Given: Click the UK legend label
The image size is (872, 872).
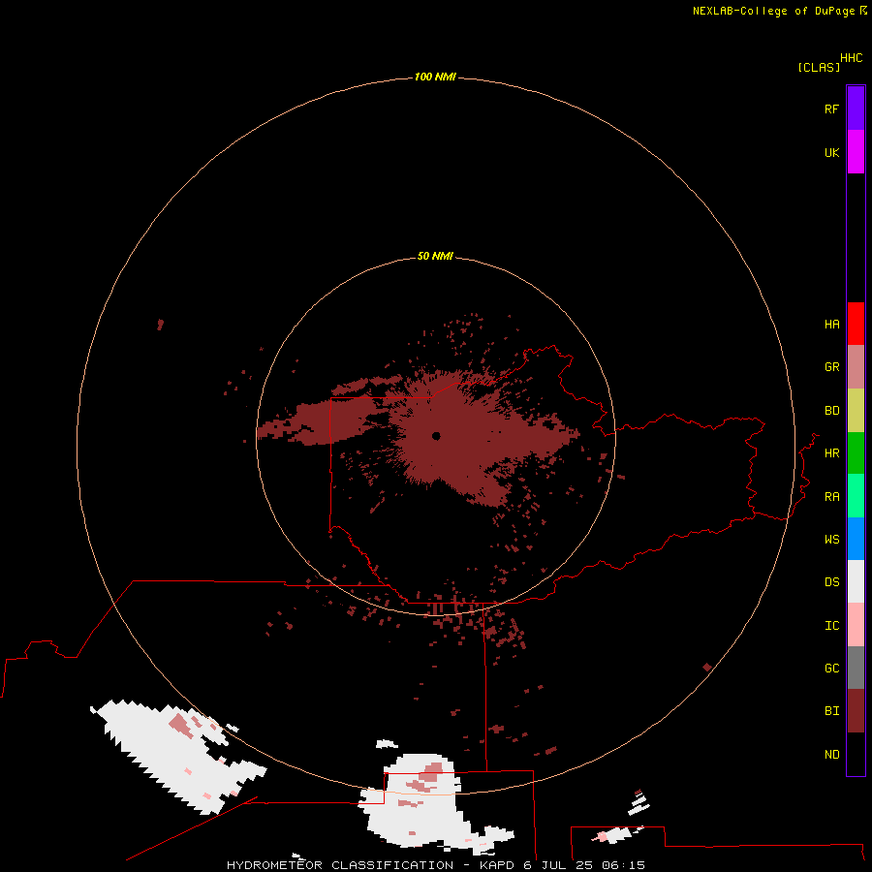Looking at the screenshot, I should [831, 152].
